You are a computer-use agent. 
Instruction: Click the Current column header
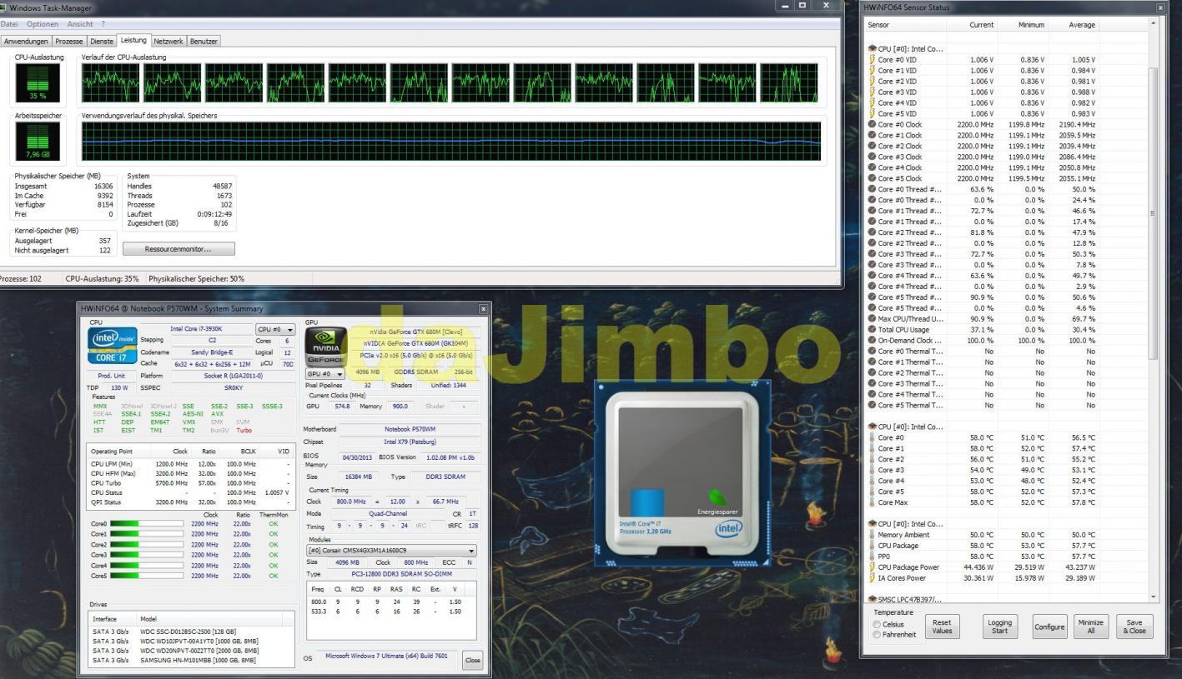coord(981,25)
